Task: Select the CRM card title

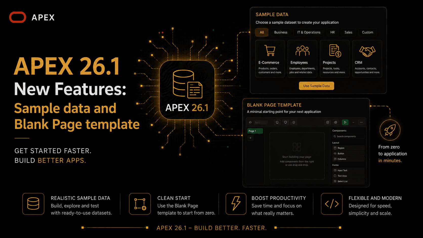Action: pos(358,62)
